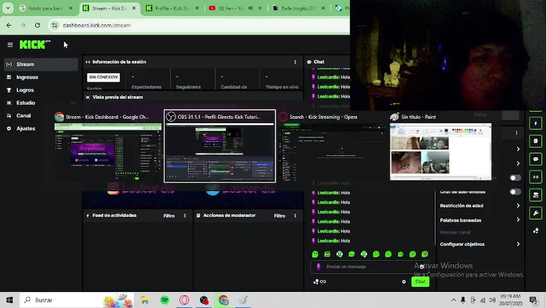Open Logros in the sidebar
The height and width of the screenshot is (308, 546).
tap(41, 90)
